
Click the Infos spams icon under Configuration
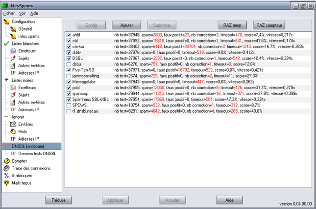pyautogui.click(x=13, y=36)
